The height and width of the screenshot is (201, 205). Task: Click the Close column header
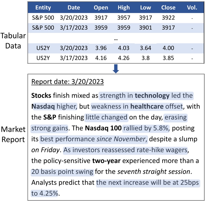click(x=168, y=7)
